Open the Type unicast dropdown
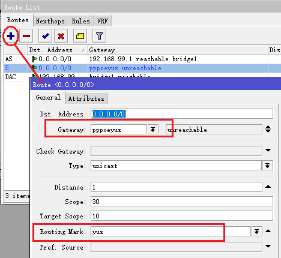281x258 pixels. coord(268,166)
